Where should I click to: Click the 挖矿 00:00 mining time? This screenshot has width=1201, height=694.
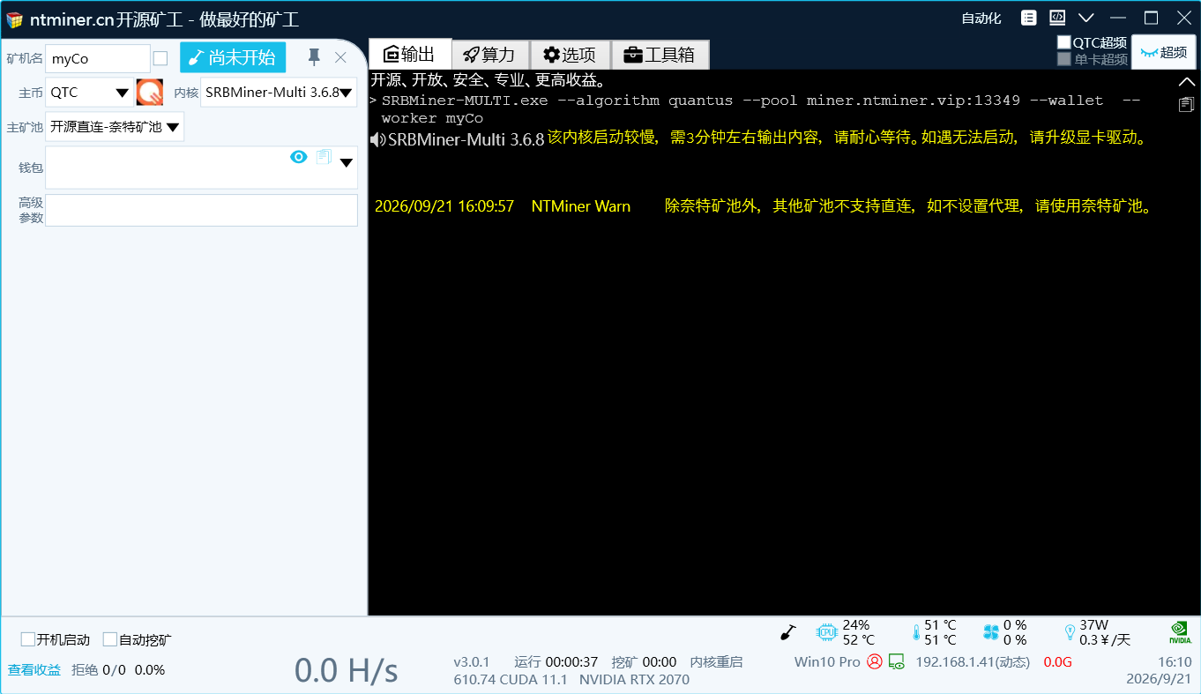644,662
